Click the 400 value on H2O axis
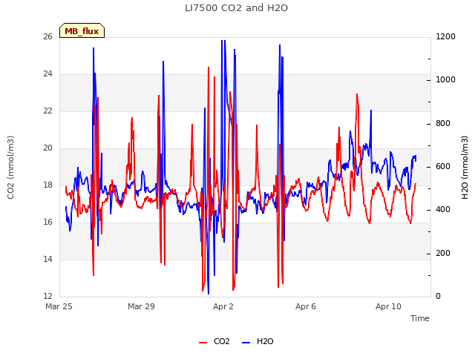Screen dimensions: 475x356 pos(443,210)
